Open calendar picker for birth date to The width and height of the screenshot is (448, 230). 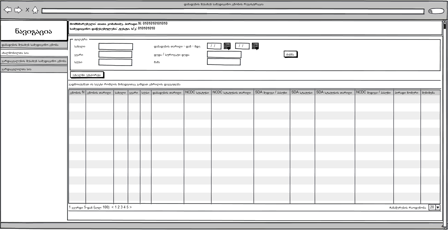click(x=255, y=46)
